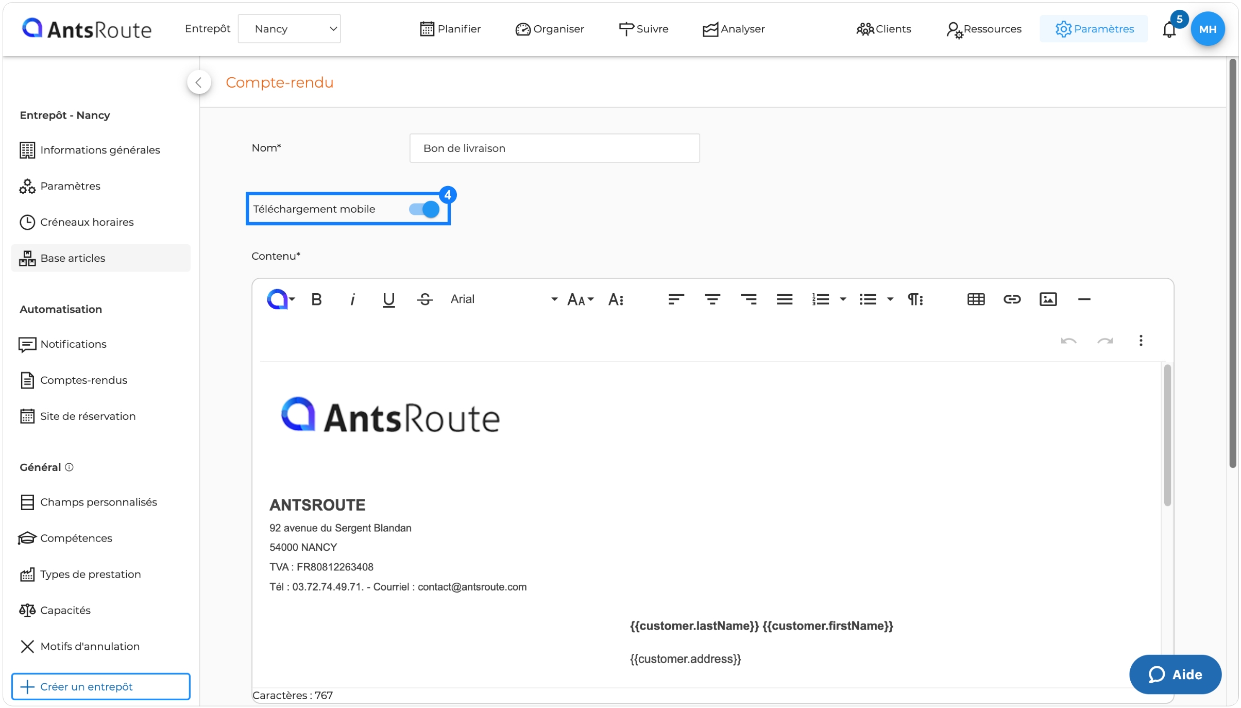Click the ANTSROUTE heading in content
1241x708 pixels.
317,505
